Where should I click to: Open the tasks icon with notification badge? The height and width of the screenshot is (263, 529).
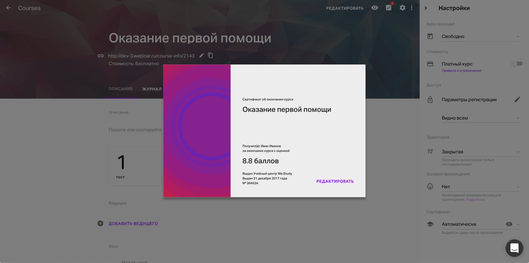(x=388, y=8)
